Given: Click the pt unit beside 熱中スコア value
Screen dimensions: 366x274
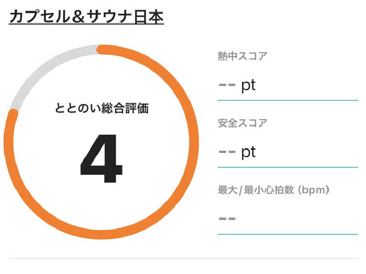Looking at the screenshot, I should click(x=248, y=86).
